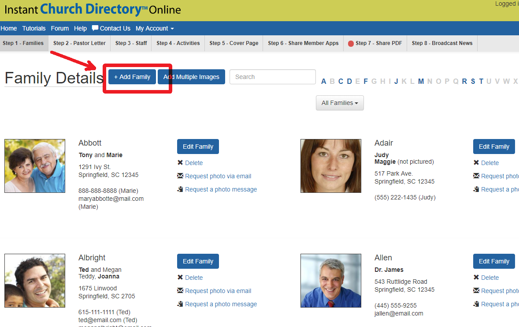Click Edit Family for the Abbott family
The height and width of the screenshot is (327, 519).
pyautogui.click(x=197, y=147)
